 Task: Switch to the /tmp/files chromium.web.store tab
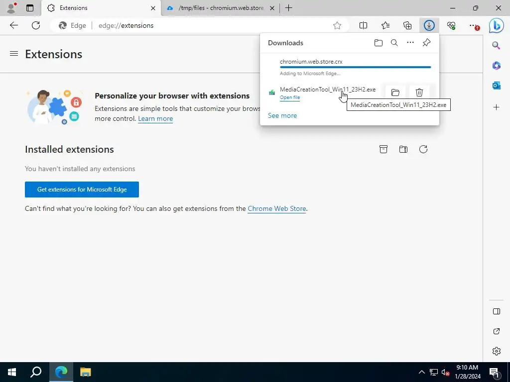tap(220, 8)
